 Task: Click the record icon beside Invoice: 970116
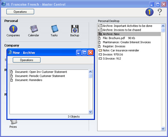[x=100, y=54]
